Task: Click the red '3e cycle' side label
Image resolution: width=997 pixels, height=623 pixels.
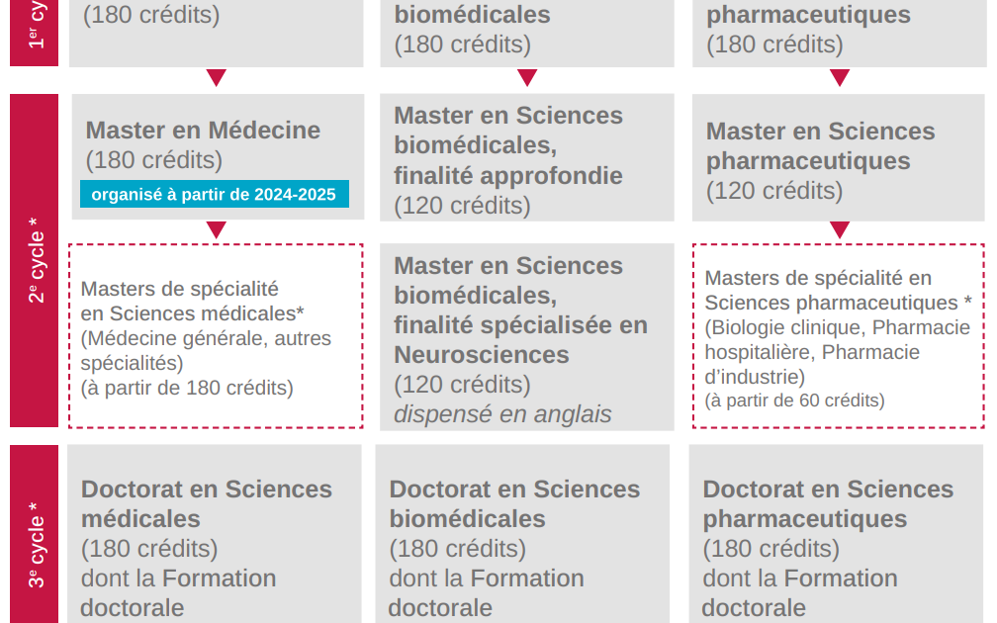Action: 35,534
